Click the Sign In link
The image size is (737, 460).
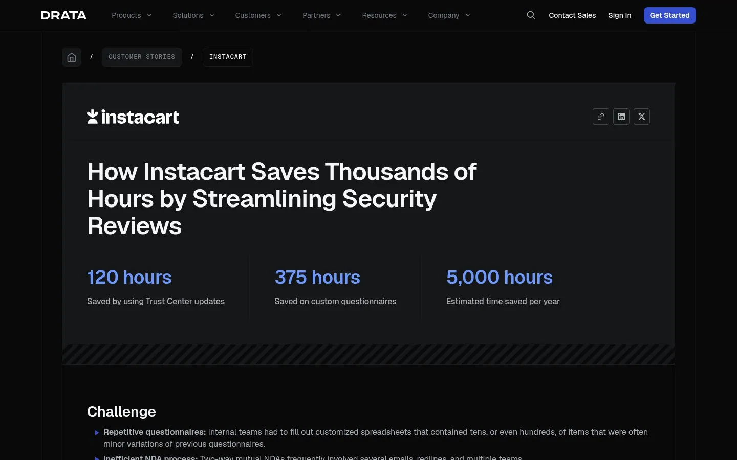pyautogui.click(x=620, y=15)
